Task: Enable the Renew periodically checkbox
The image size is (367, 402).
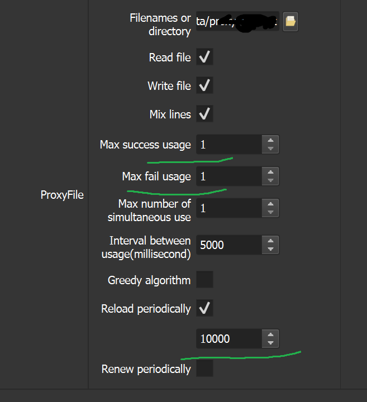Action: coord(204,368)
